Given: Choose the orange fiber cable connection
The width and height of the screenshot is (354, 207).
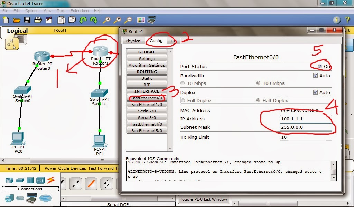Looking at the screenshot, I should [x=91, y=184].
